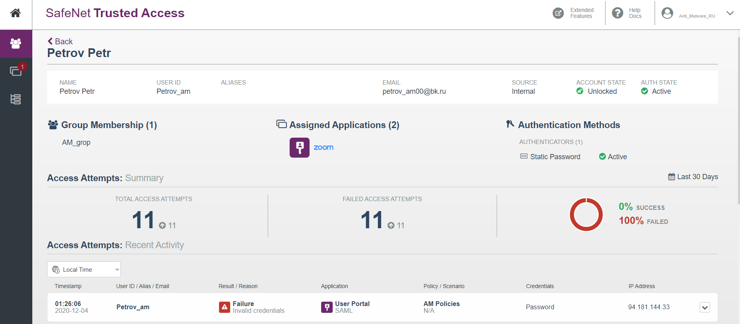Open the Local Time timezone dropdown
Screen dimensions: 740x324
point(84,269)
